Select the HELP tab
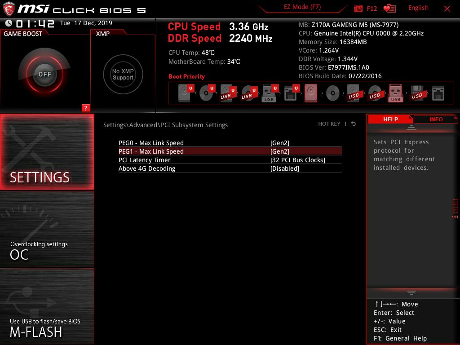 pos(390,119)
